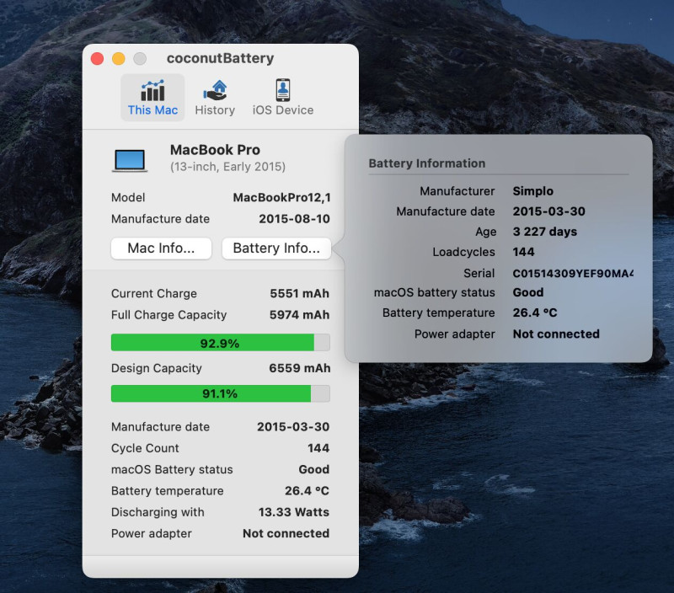The image size is (674, 593).
Task: Select the Good status in Battery Information popover
Action: [528, 292]
